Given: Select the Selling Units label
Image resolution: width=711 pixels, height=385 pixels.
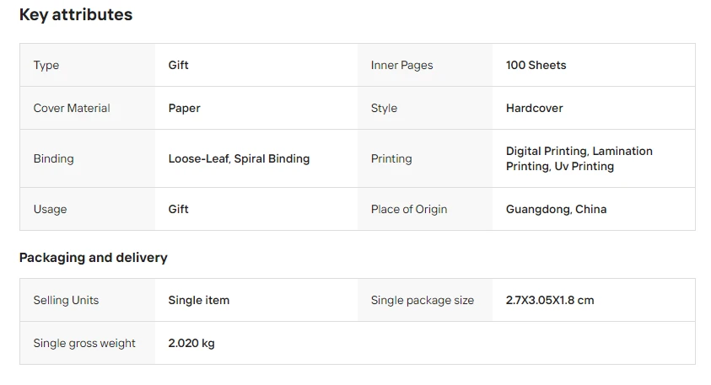Looking at the screenshot, I should pos(66,300).
